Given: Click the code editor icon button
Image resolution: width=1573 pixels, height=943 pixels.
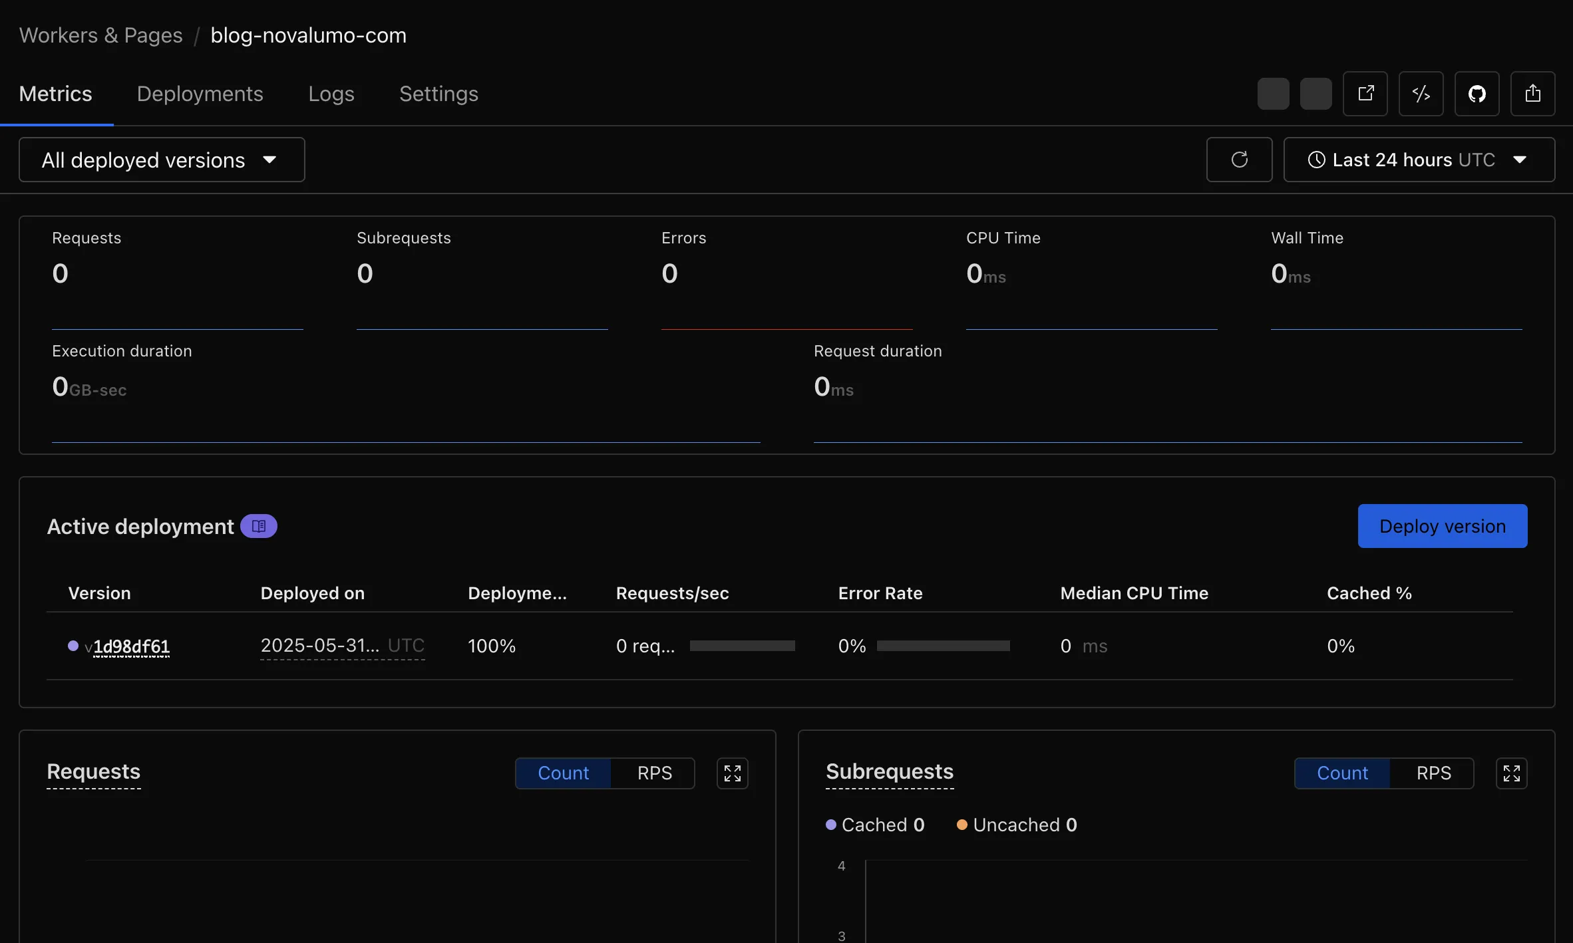Looking at the screenshot, I should point(1421,94).
